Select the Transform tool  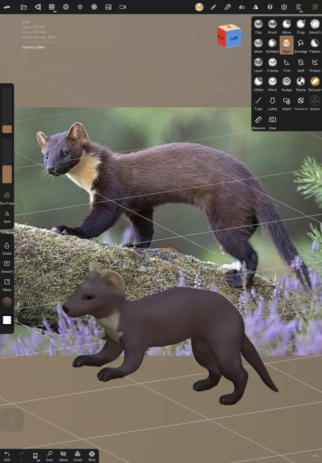[301, 103]
